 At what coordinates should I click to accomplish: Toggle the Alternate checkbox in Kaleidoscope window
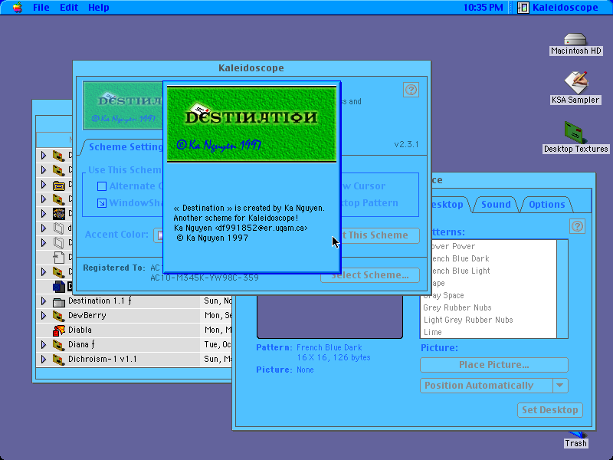point(102,186)
